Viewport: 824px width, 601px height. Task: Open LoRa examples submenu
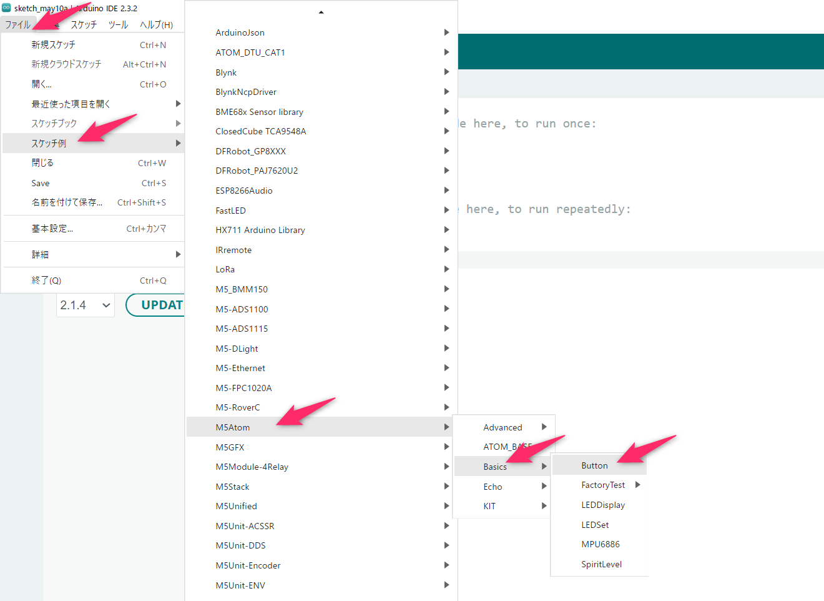[321, 269]
